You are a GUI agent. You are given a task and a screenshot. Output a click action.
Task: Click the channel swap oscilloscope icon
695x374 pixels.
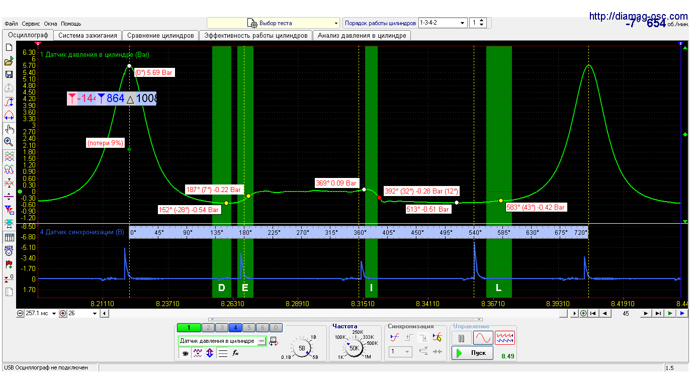275,341
